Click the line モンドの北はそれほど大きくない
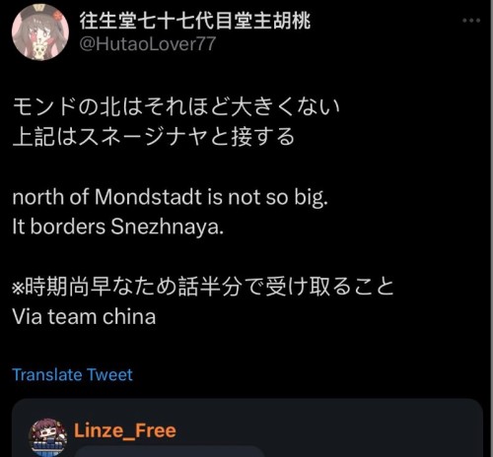Viewport: 493px width, 457px height. [176, 106]
